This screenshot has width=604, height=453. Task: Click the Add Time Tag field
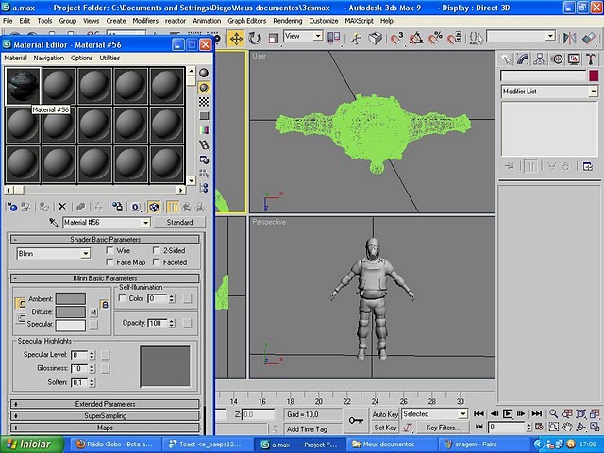coord(312,428)
